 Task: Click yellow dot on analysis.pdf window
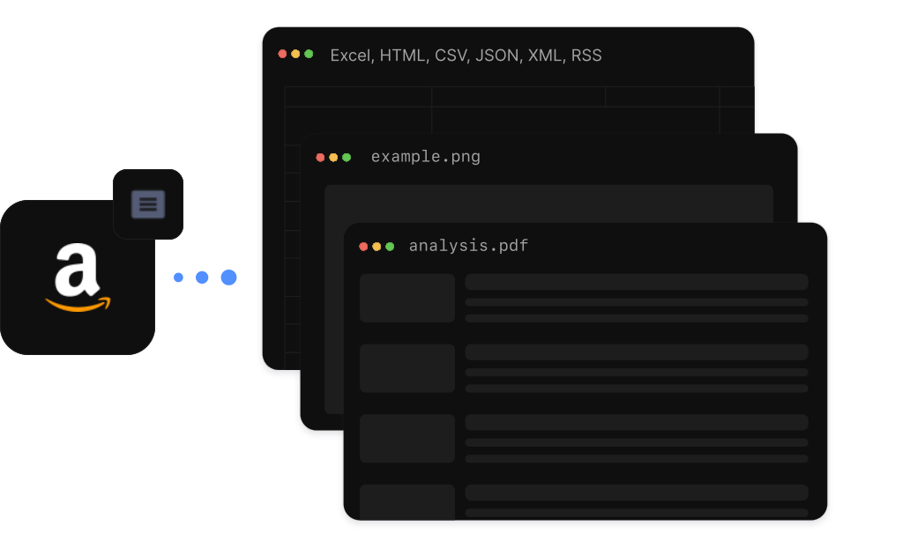click(x=376, y=247)
